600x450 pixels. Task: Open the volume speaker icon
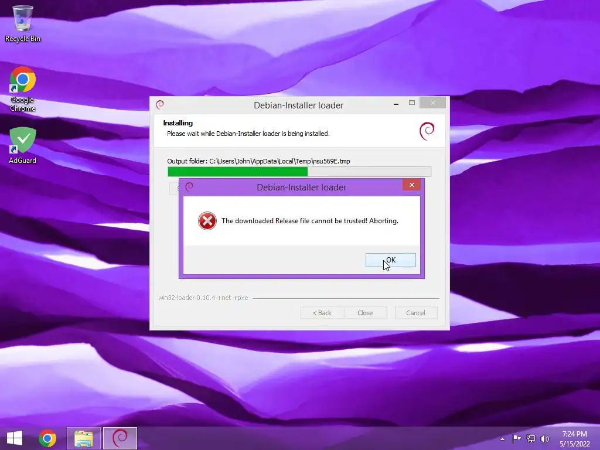tap(545, 439)
